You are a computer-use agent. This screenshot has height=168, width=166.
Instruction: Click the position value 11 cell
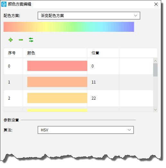(103, 82)
